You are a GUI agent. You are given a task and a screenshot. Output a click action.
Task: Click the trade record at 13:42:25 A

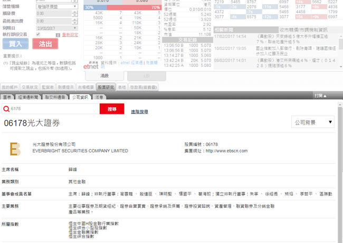click(x=187, y=65)
